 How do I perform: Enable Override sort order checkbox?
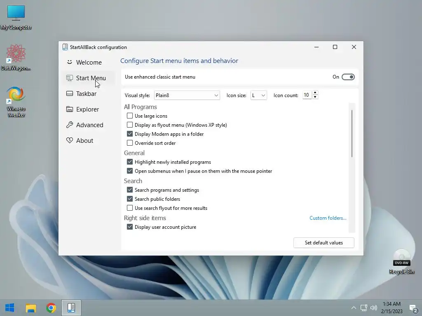pos(130,143)
